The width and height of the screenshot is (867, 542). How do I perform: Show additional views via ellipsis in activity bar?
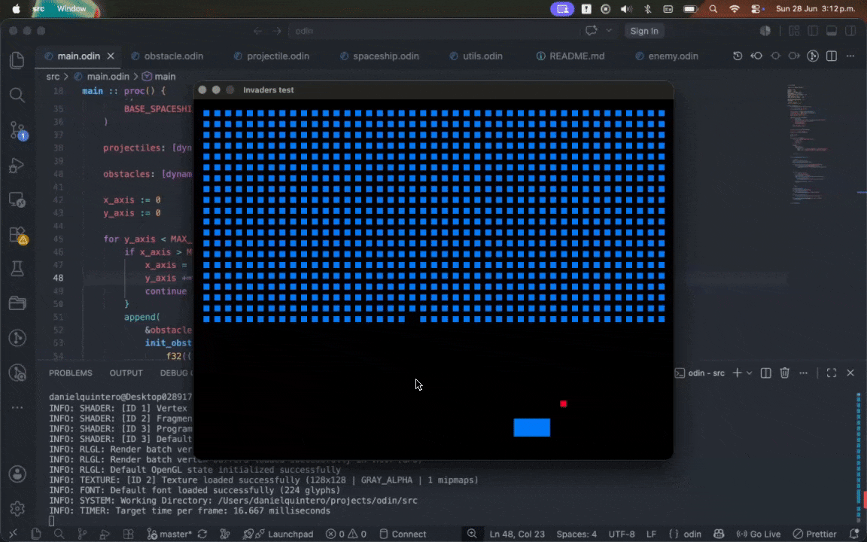[17, 407]
